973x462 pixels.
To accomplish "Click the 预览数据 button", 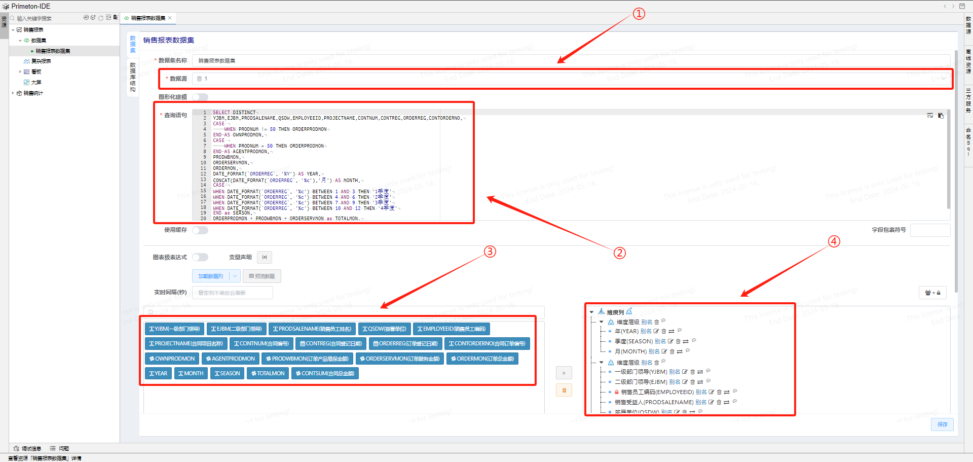I will click(262, 276).
